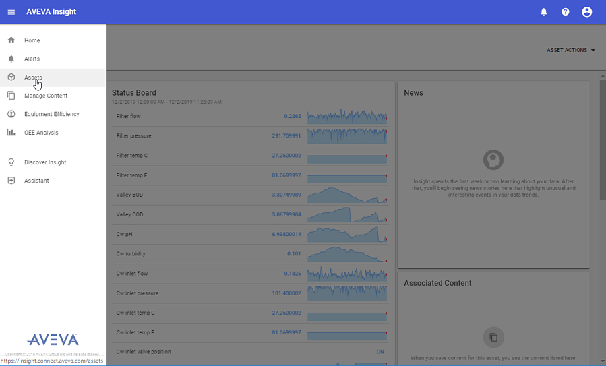The width and height of the screenshot is (606, 366).
Task: Click the Filter flow value 0.2265
Action: 293,117
